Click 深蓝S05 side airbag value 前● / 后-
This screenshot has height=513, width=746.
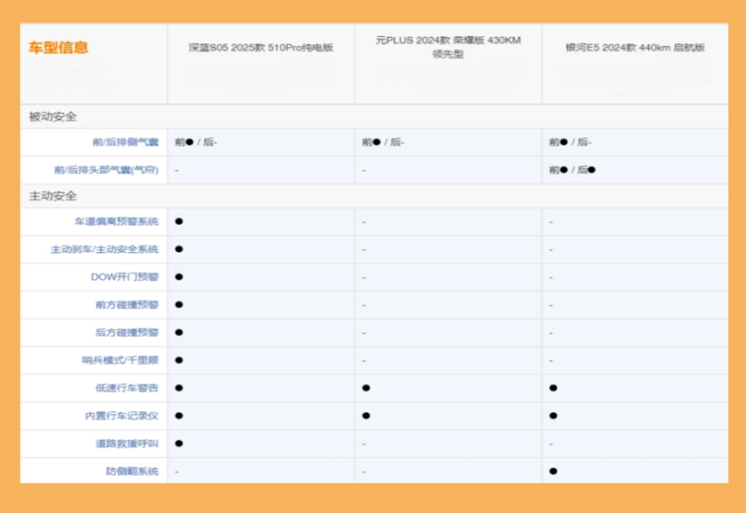tap(196, 142)
